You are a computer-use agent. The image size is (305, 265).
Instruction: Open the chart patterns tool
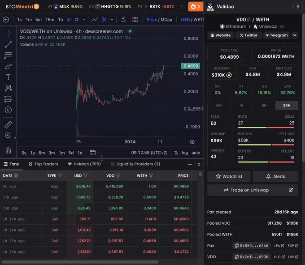pyautogui.click(x=8, y=88)
